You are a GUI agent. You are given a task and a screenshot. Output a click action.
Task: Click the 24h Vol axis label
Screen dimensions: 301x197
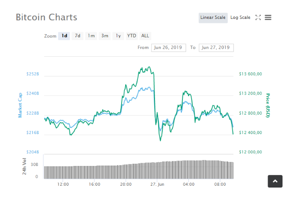24,166
